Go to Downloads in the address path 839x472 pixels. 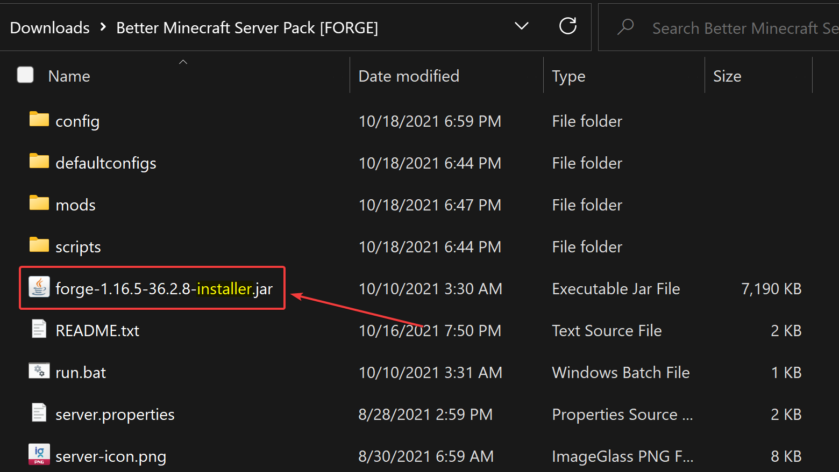coord(50,28)
